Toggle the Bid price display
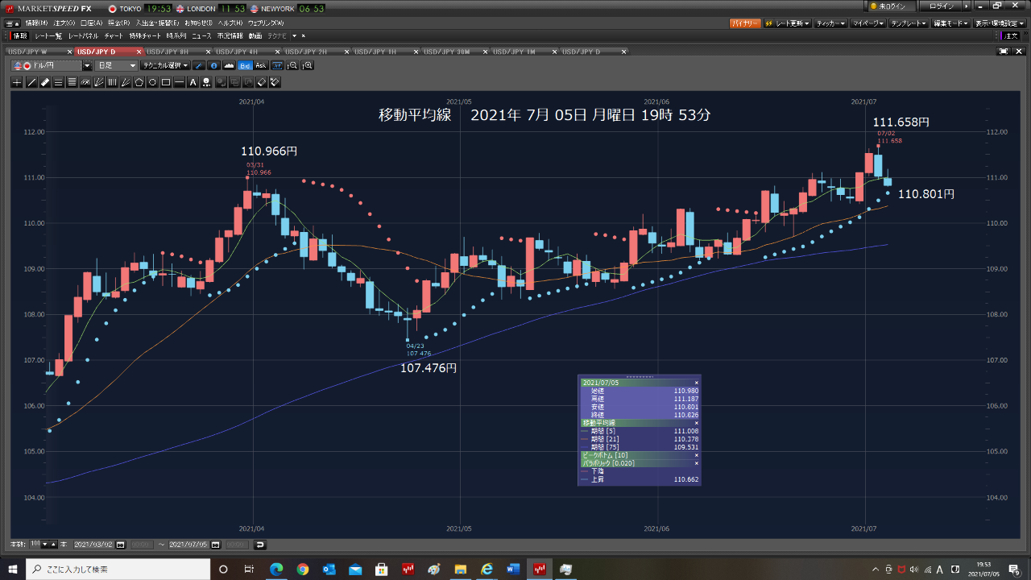 (245, 65)
